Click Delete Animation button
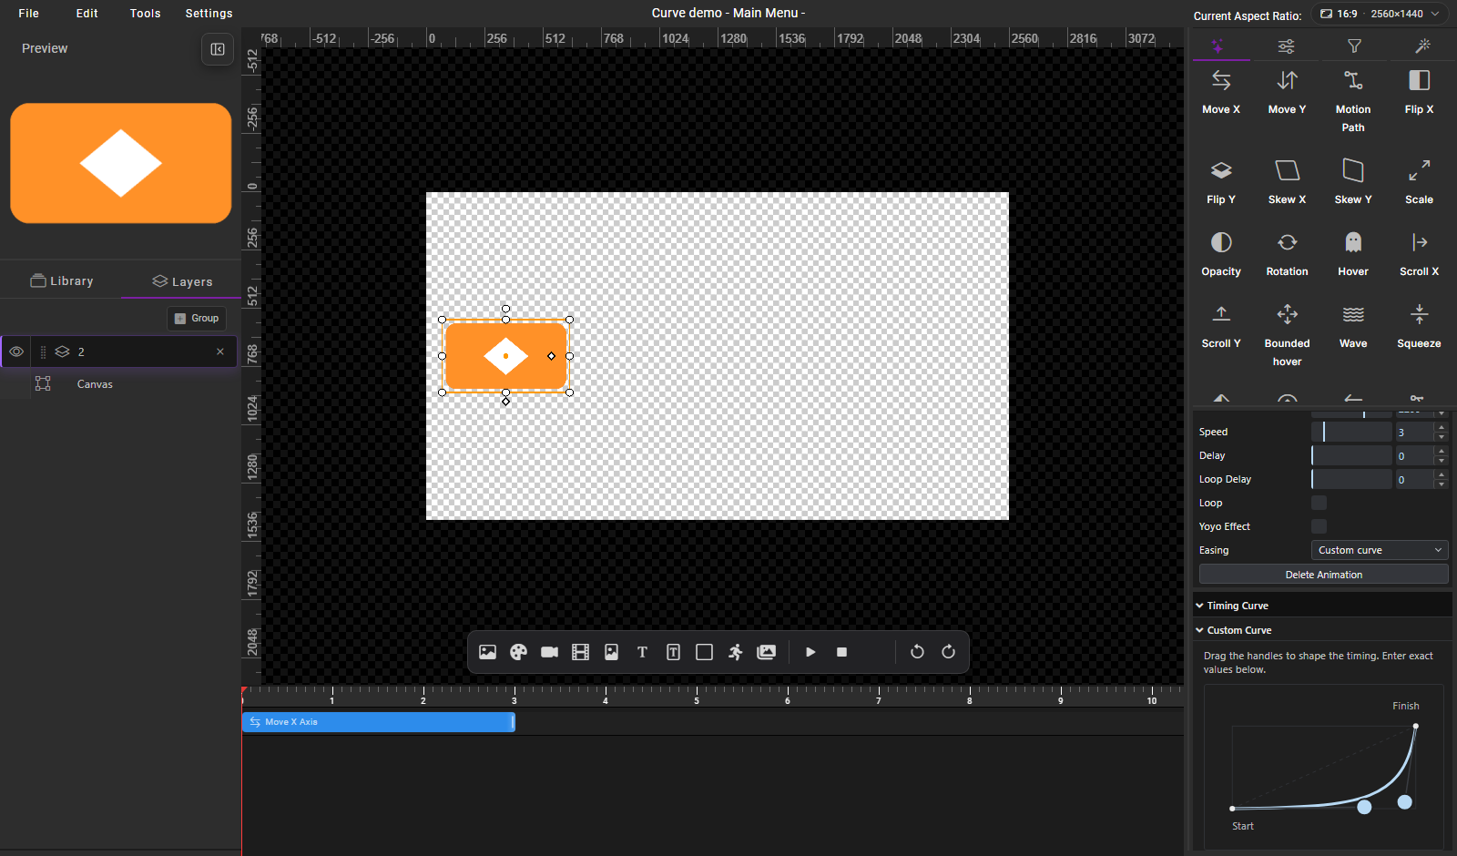This screenshot has height=856, width=1457. [1323, 575]
